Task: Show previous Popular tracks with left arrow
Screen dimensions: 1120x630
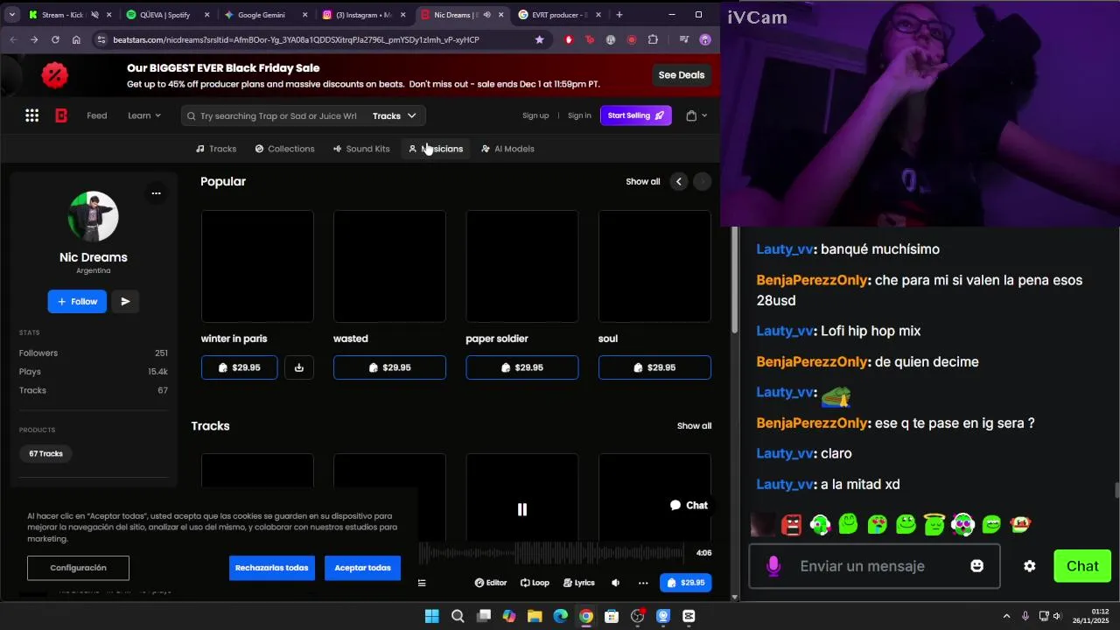Action: coord(679,181)
